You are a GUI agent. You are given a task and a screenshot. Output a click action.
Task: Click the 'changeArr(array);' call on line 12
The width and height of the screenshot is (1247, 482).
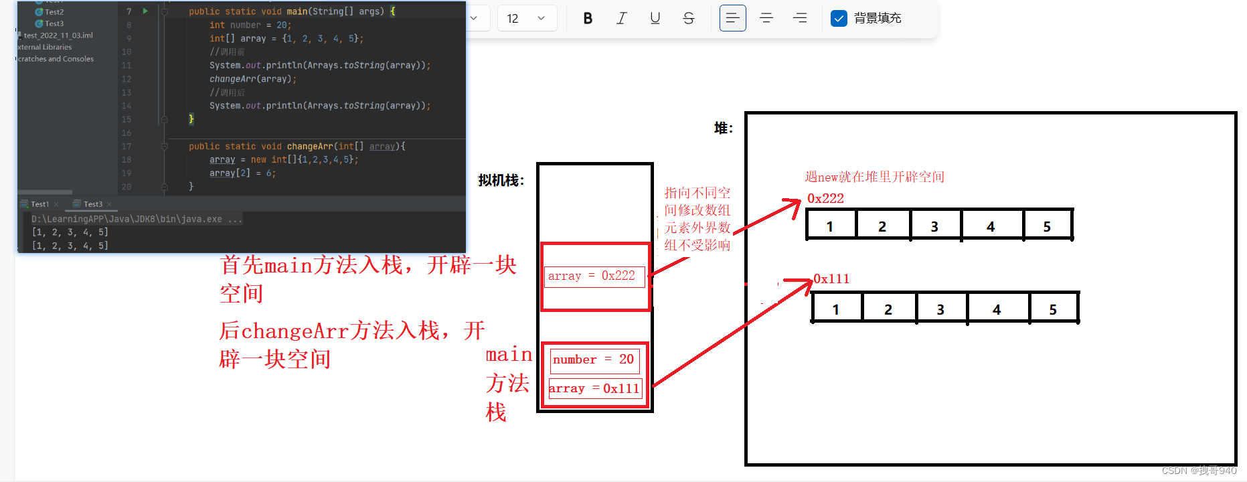point(252,79)
